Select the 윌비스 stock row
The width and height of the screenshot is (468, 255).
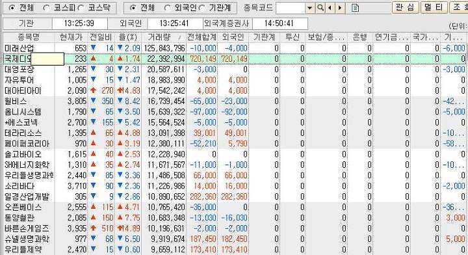click(234, 101)
